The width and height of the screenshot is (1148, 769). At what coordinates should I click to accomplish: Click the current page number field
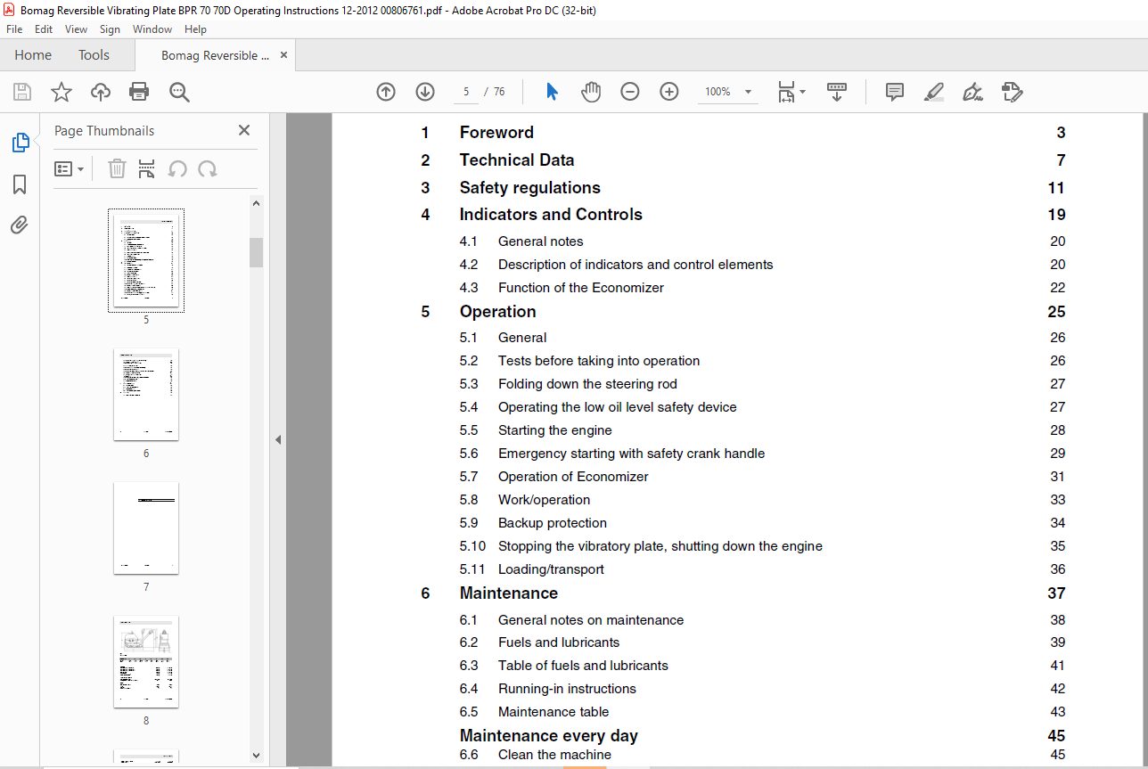pyautogui.click(x=465, y=92)
